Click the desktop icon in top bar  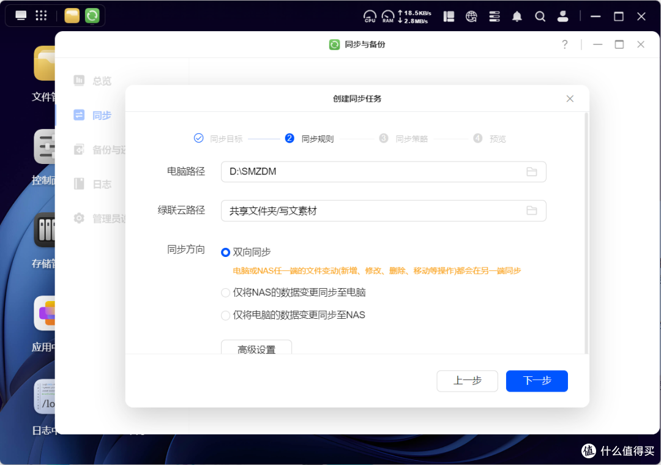21,16
